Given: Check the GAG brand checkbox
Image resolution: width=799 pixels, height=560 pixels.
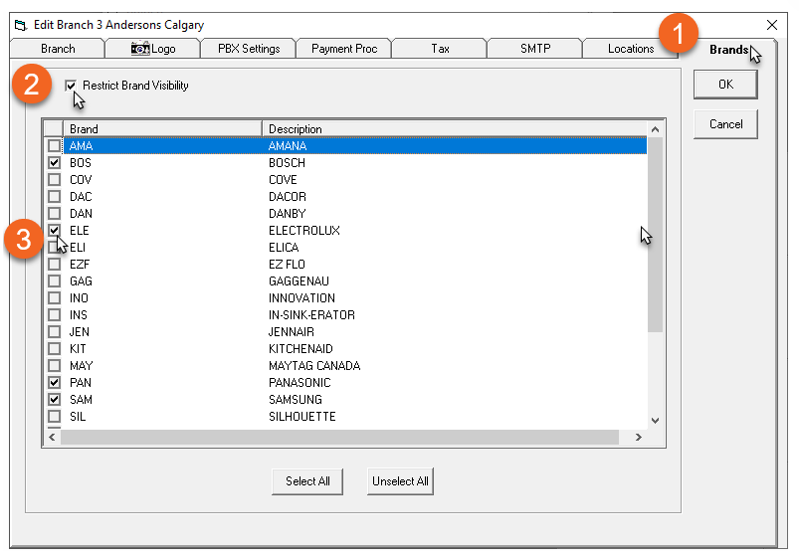Looking at the screenshot, I should (54, 280).
